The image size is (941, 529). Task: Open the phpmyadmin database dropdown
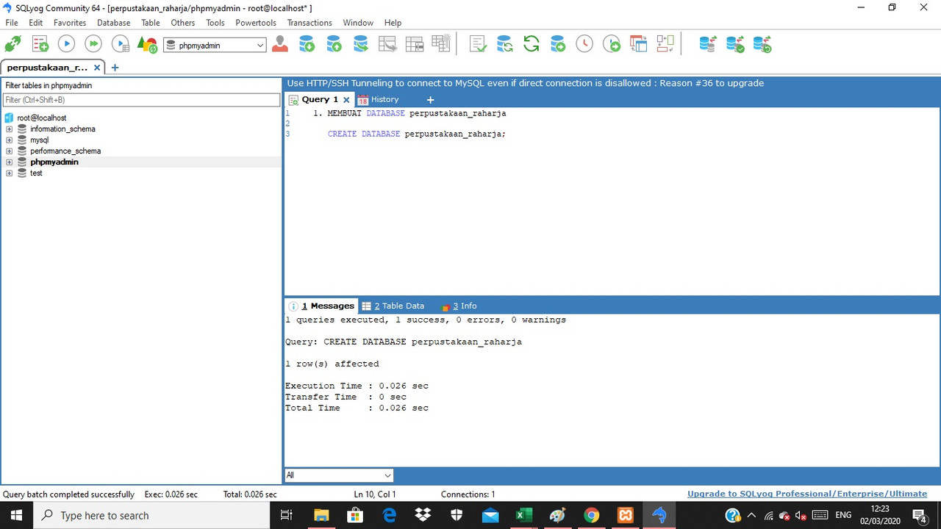tap(214, 46)
